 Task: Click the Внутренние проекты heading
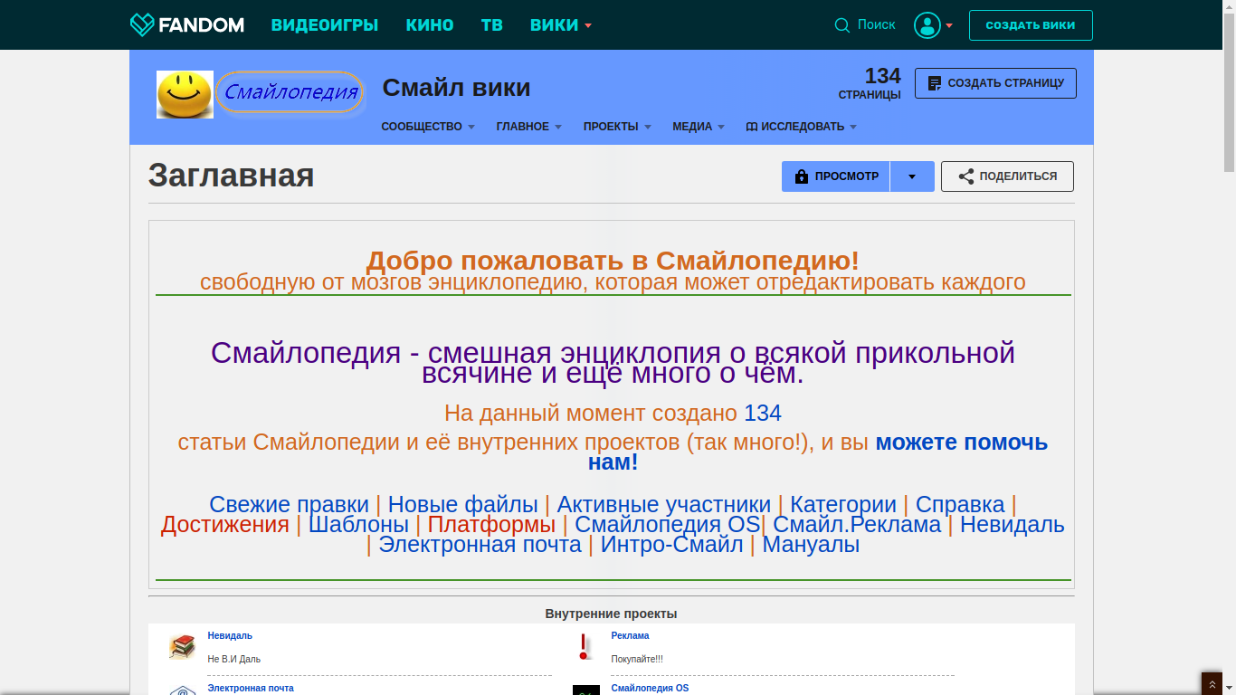click(x=611, y=614)
